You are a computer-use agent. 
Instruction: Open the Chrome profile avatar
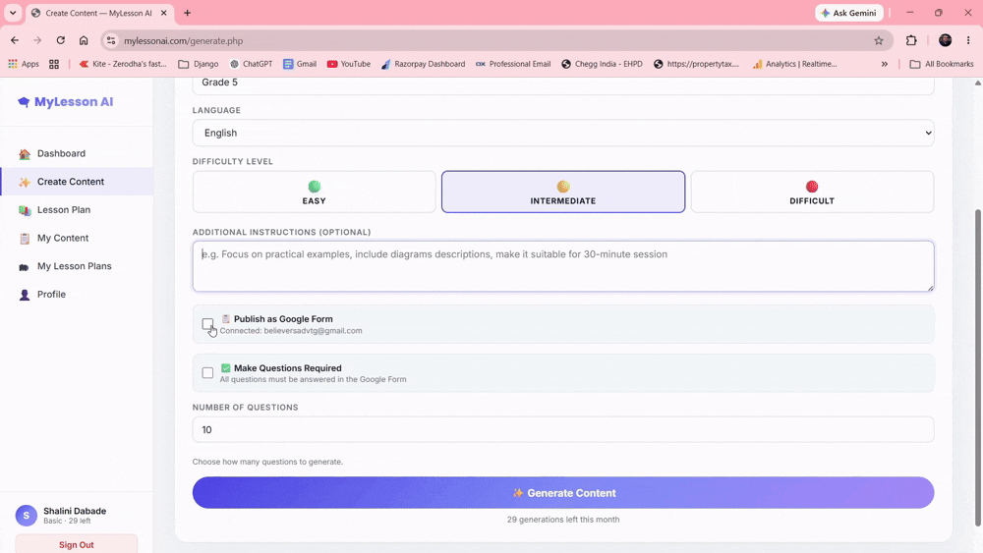[x=946, y=40]
